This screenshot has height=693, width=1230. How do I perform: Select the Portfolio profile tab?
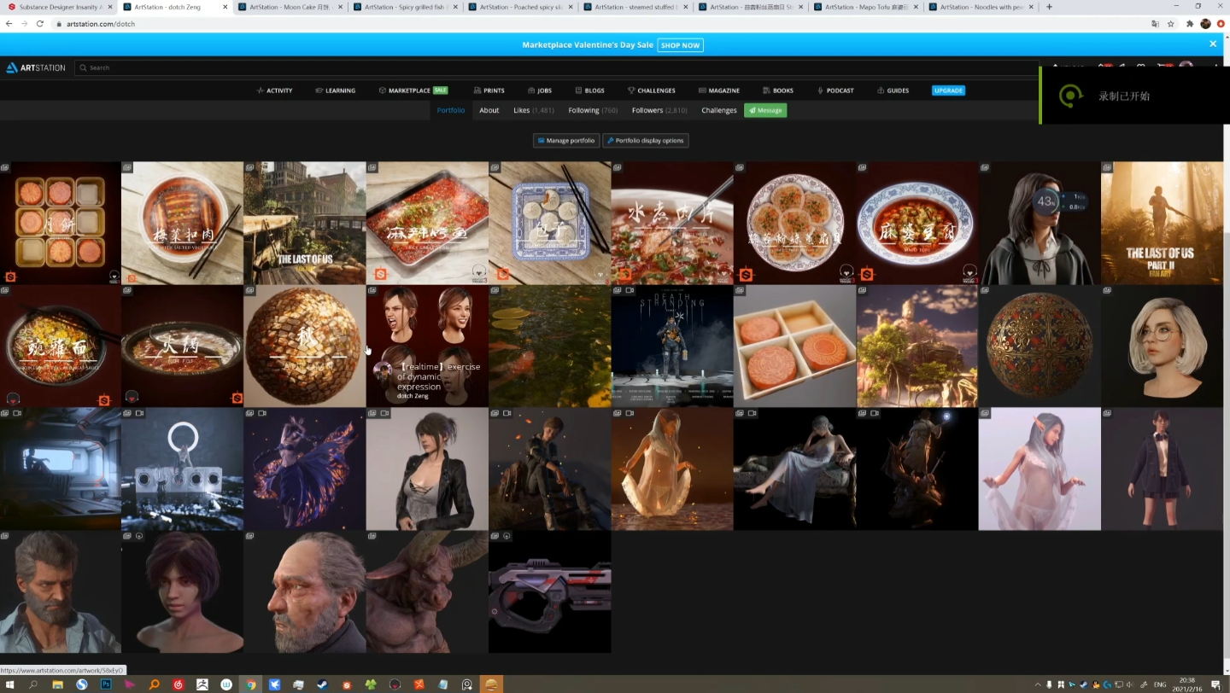[451, 110]
